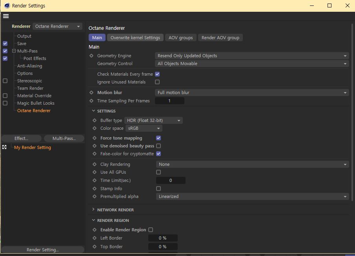
Task: Click keyframe diamond beside Color space
Action: point(95,128)
